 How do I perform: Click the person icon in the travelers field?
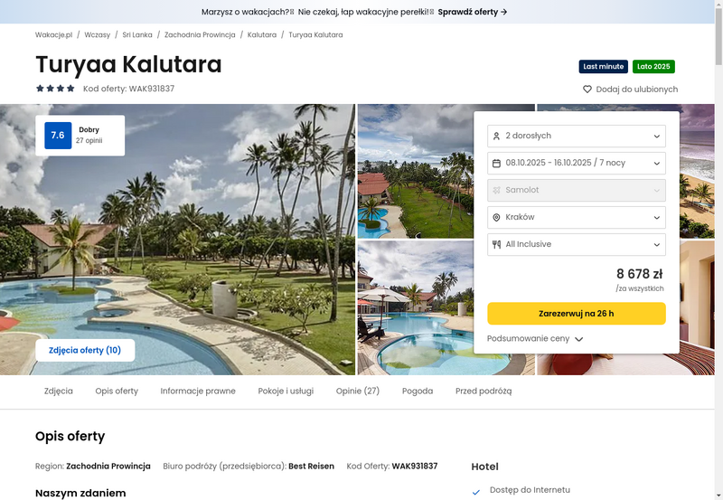[x=496, y=136]
